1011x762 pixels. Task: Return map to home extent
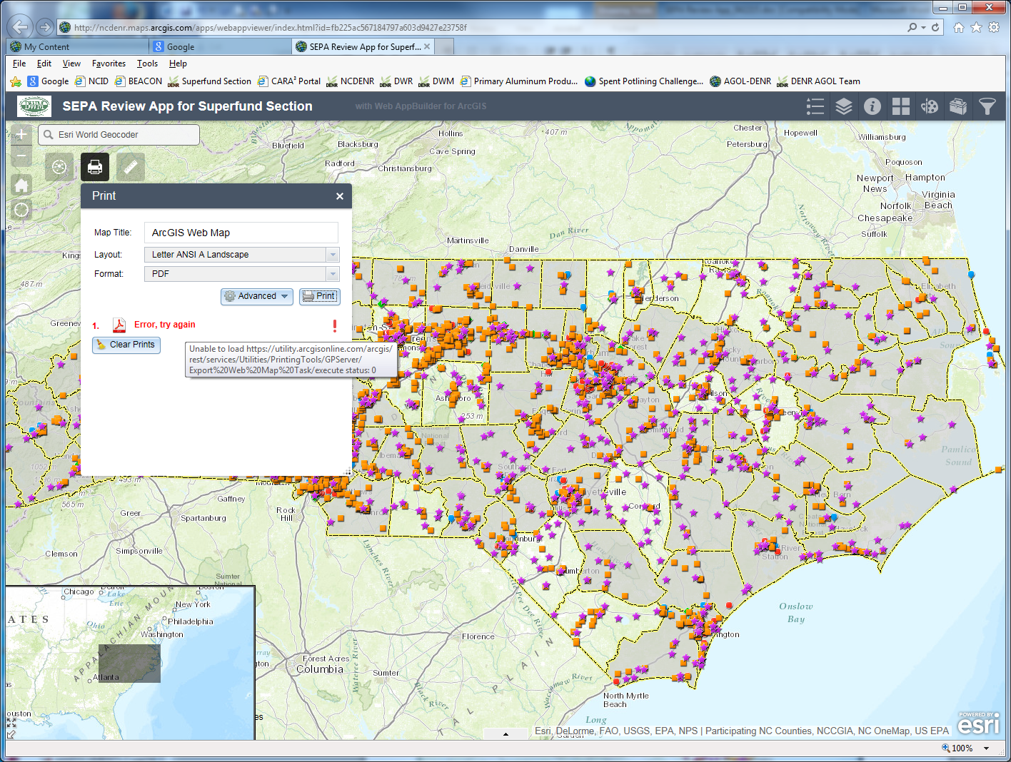coord(21,186)
